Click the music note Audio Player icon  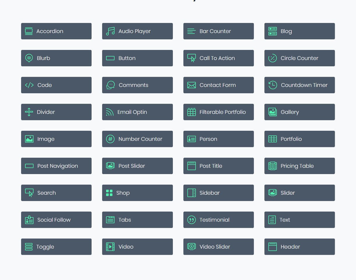tap(110, 31)
